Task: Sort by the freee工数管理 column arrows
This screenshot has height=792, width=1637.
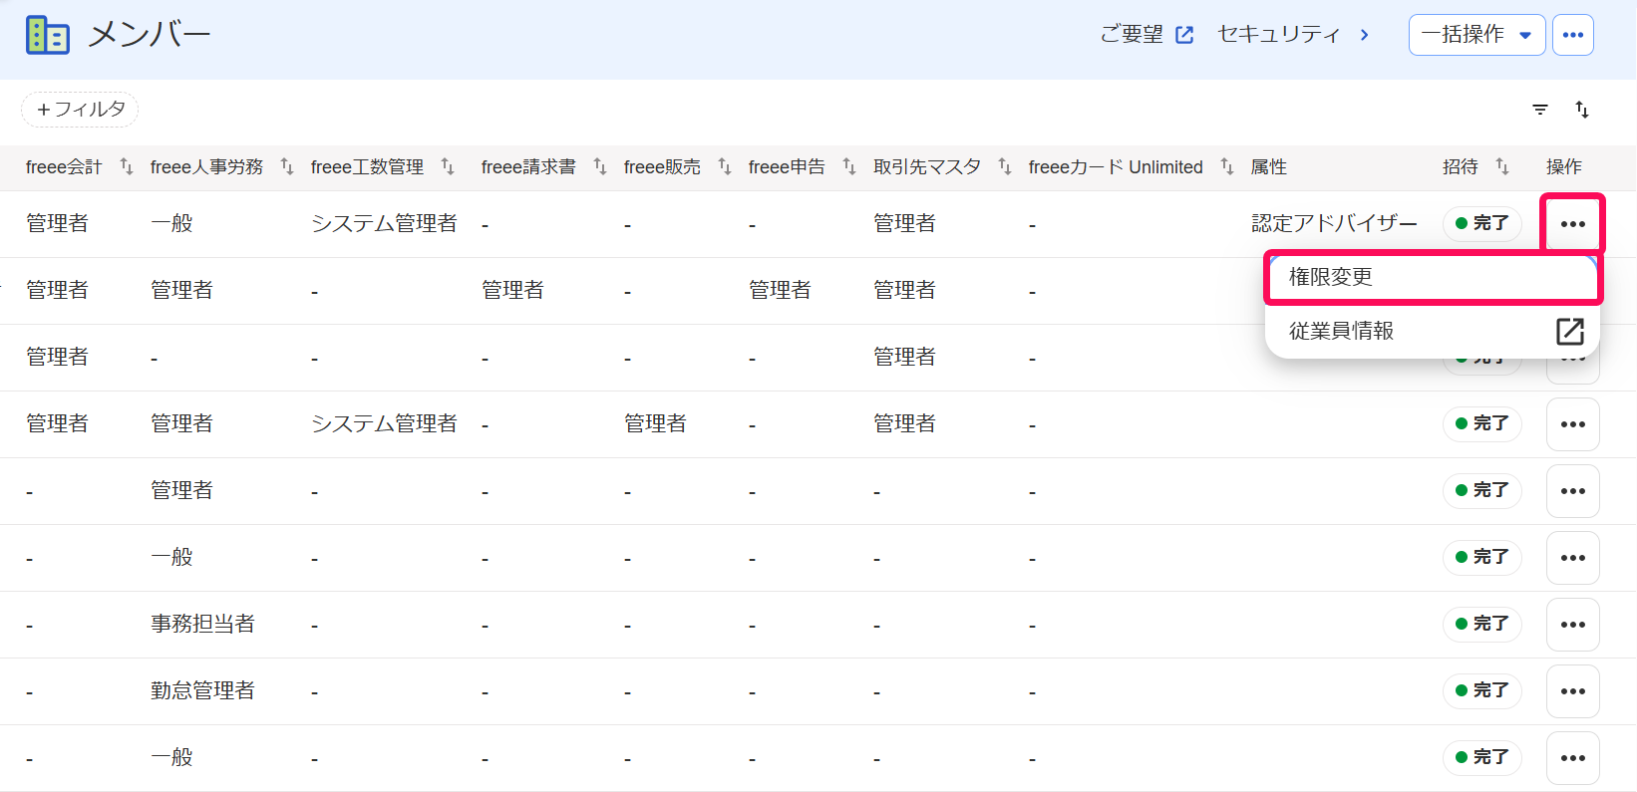Action: click(448, 166)
